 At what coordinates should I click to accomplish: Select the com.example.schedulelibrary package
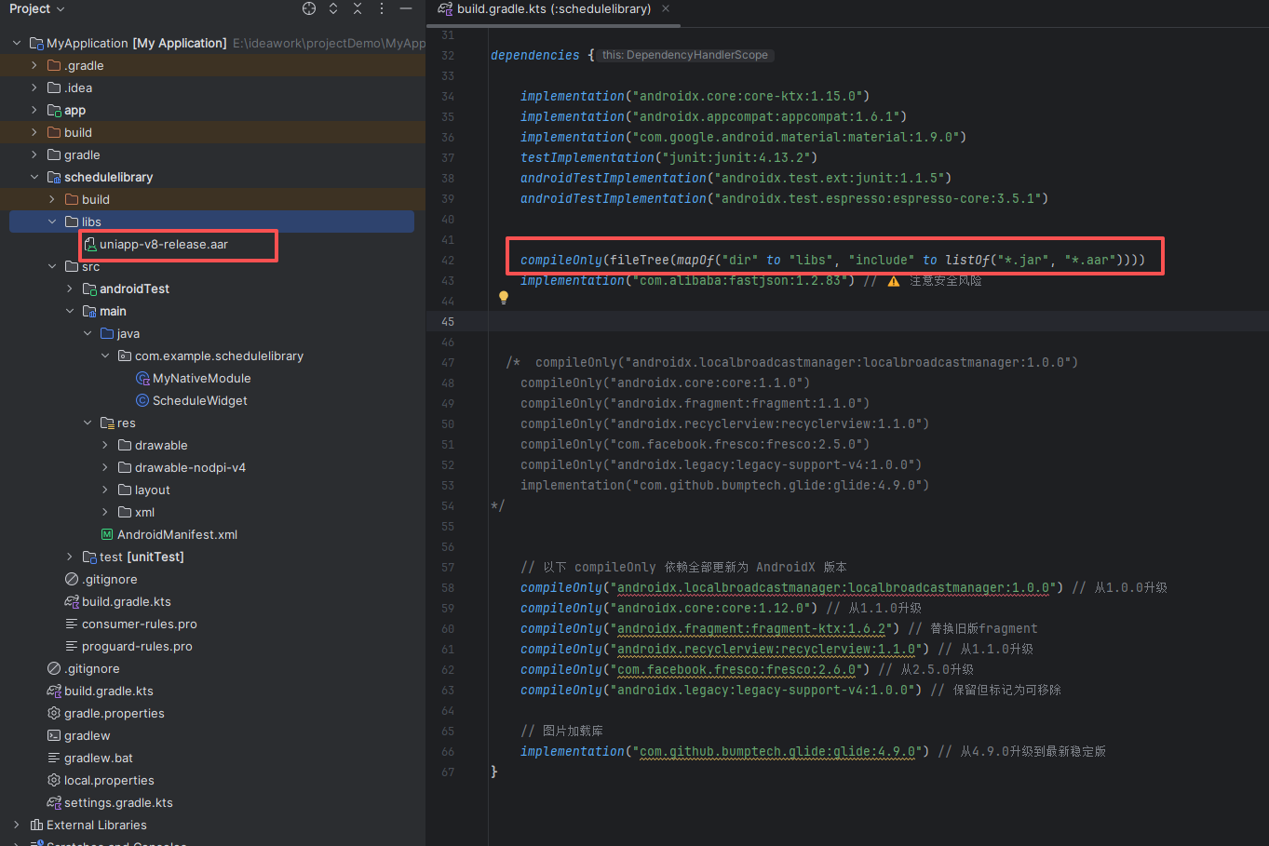pos(219,356)
